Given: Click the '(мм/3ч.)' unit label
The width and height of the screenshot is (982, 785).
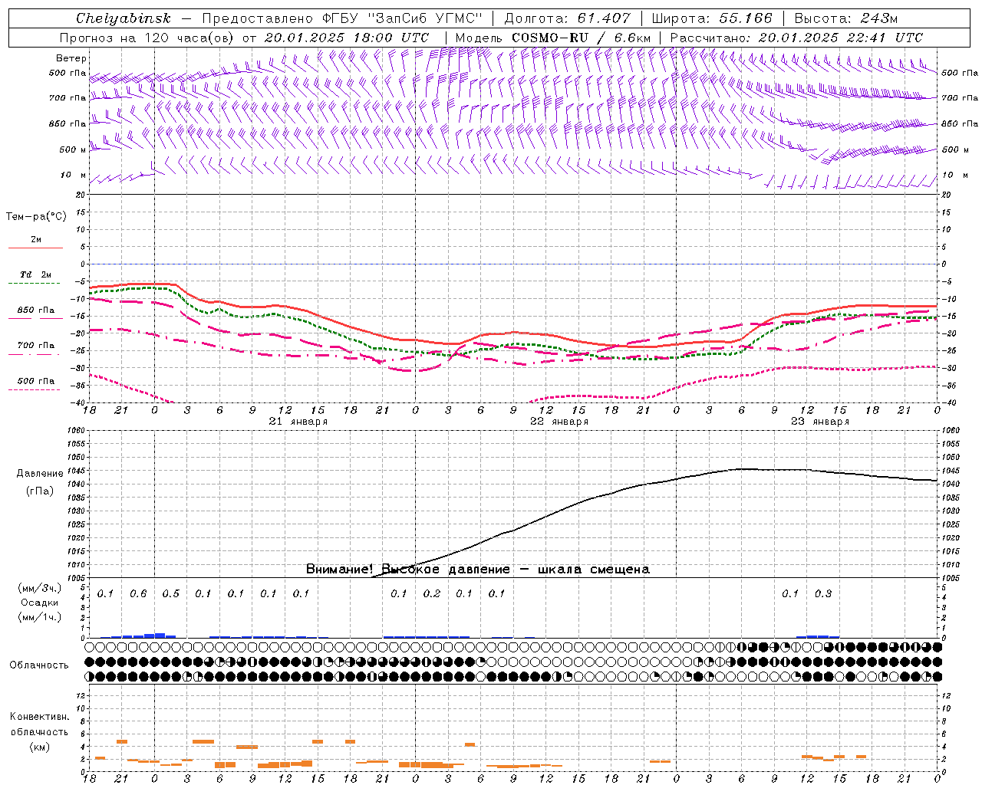Looking at the screenshot, I should [40, 588].
